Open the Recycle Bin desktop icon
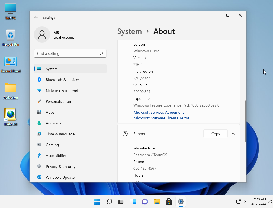273x208 pixels. pyautogui.click(x=11, y=38)
